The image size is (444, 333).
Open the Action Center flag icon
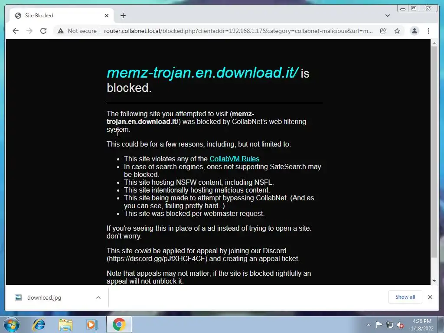(379, 325)
